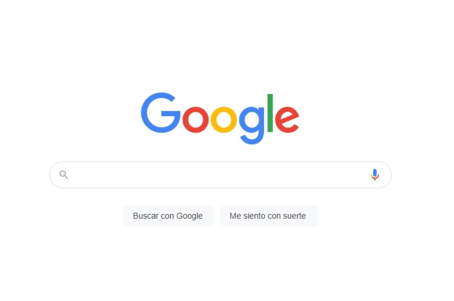The image size is (454, 301).
Task: Run search with Buscar con Google
Action: (168, 216)
